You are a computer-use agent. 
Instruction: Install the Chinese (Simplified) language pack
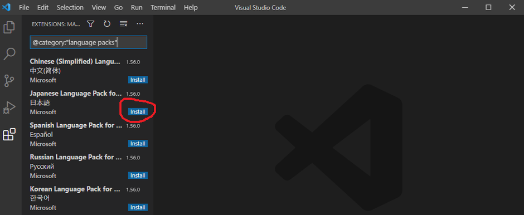[x=138, y=80]
